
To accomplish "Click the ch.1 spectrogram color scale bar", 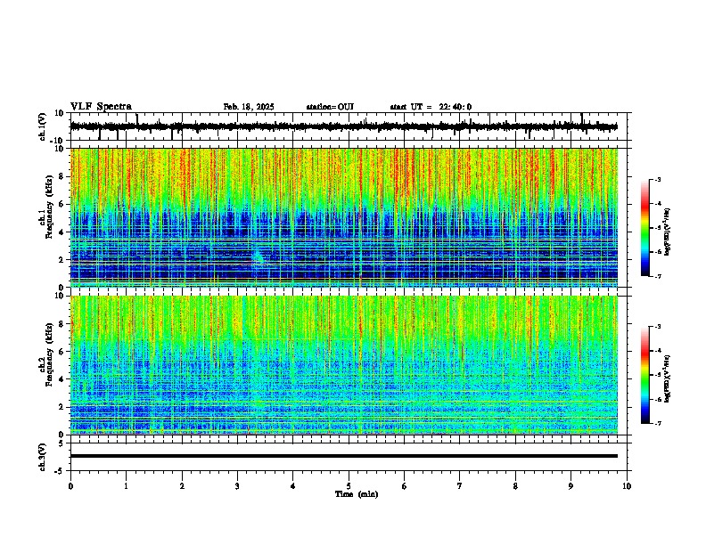I will pos(645,228).
